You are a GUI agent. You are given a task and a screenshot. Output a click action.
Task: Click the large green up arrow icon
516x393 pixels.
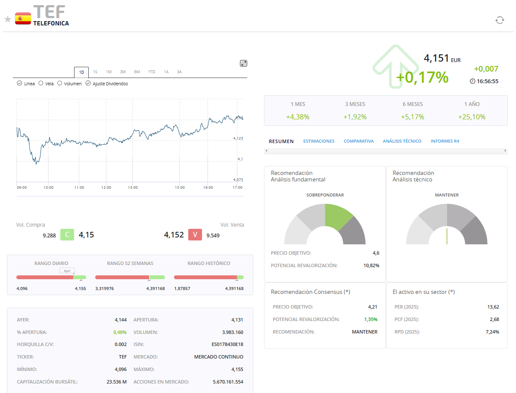[395, 66]
